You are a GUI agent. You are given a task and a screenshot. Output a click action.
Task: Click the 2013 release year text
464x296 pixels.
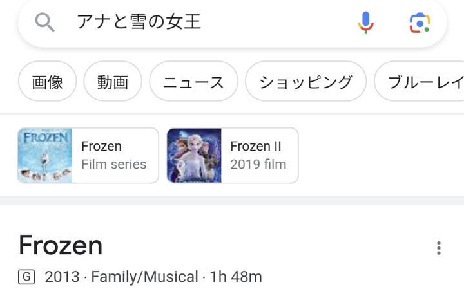[x=63, y=277]
